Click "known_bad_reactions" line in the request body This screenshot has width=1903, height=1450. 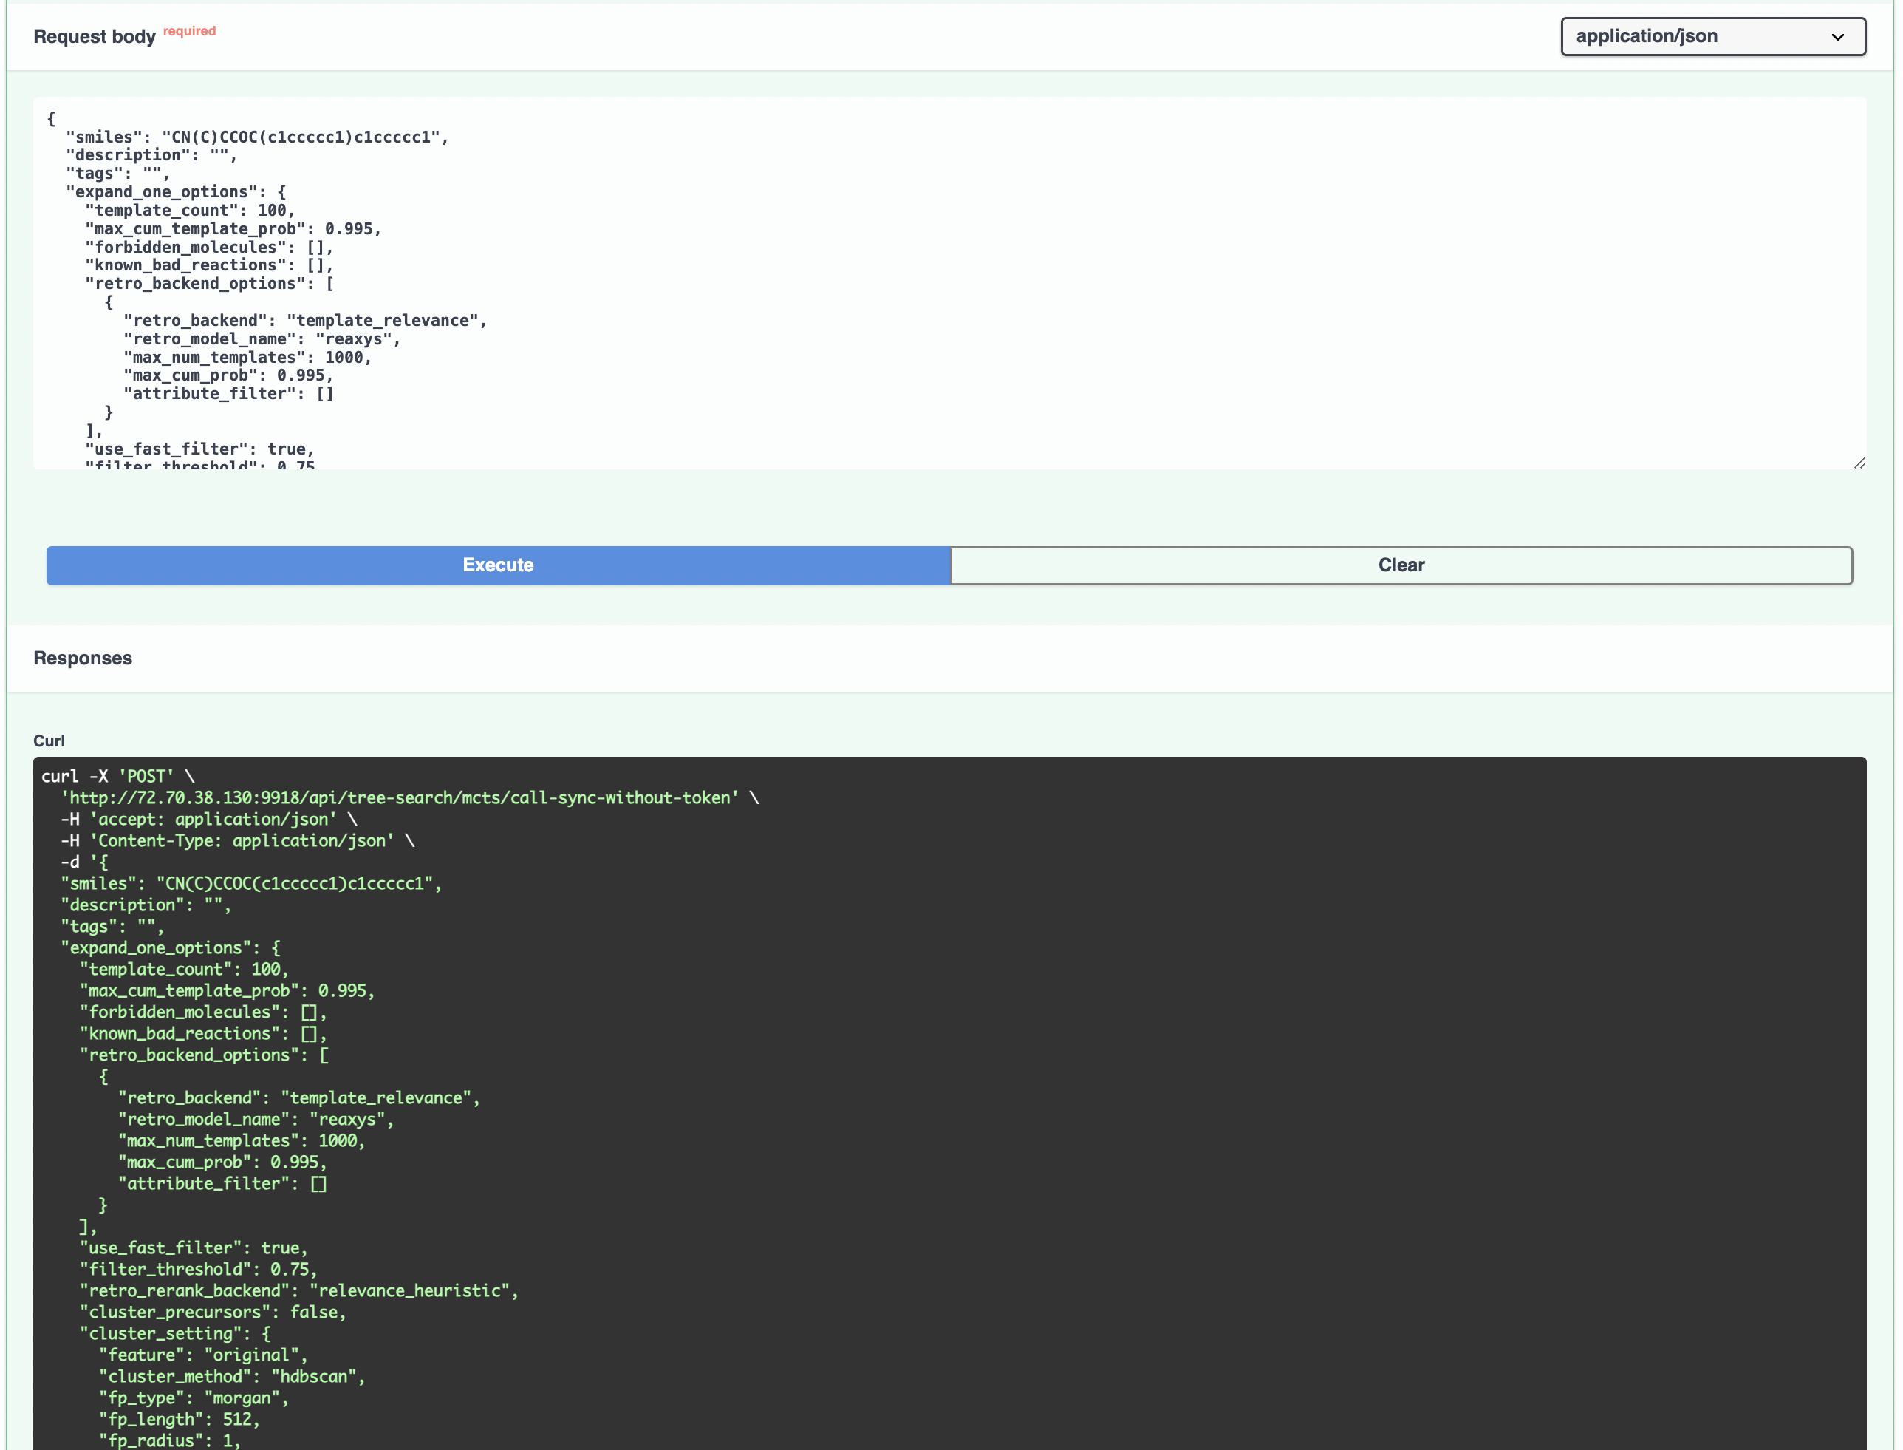209,265
